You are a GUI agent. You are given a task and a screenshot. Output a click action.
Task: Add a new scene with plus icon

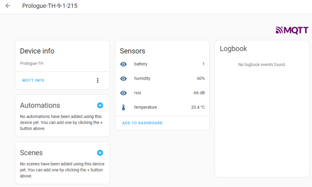[100, 153]
